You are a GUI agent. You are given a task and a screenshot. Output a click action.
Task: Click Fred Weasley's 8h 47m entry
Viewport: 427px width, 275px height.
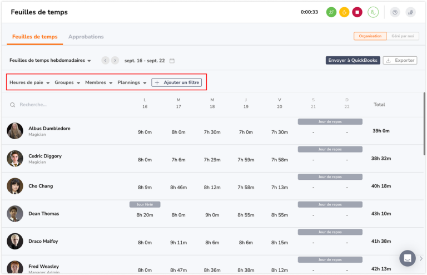178,270
